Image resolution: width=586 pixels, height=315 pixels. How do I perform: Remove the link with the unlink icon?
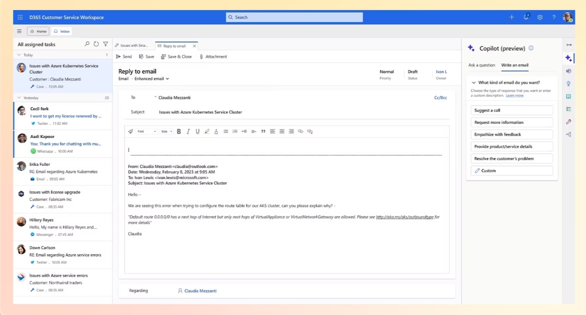pos(310,131)
